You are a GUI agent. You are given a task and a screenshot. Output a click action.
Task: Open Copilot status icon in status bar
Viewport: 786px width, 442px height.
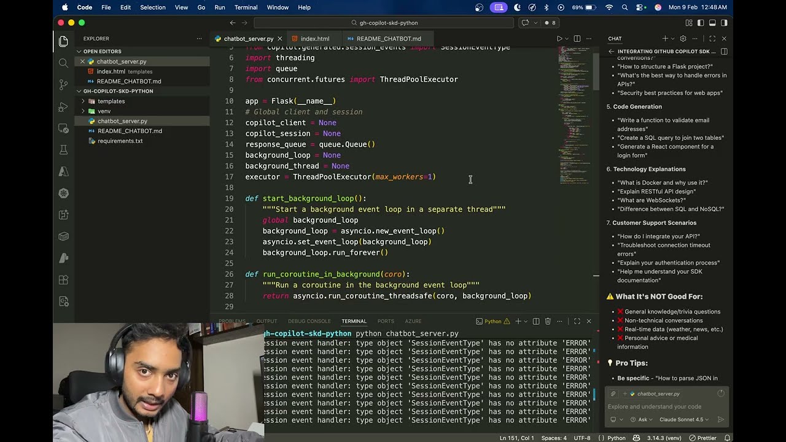pyautogui.click(x=637, y=438)
